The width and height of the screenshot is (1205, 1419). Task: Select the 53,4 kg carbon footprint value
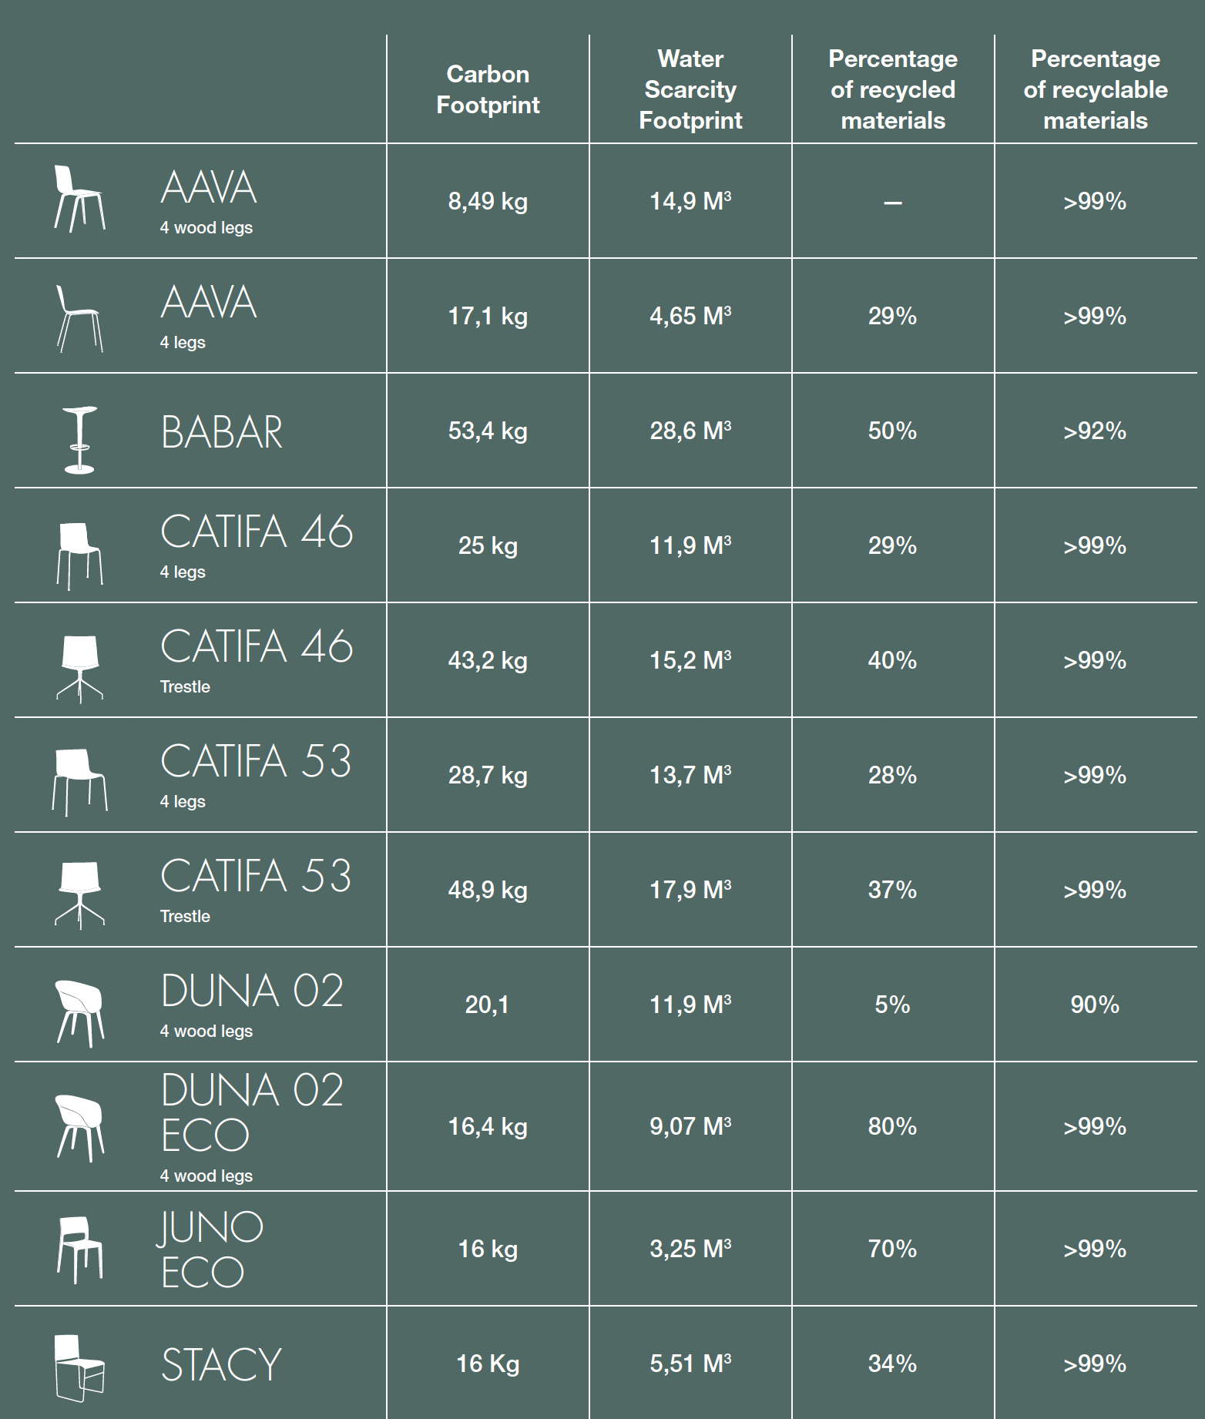coord(488,431)
